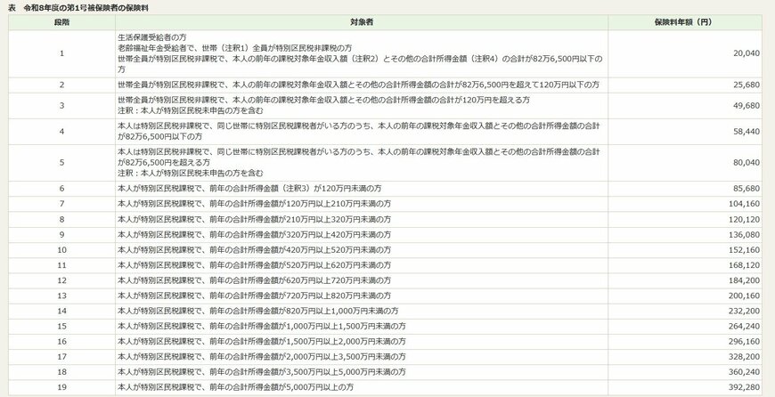Click description 5,000万円以上の方
This screenshot has height=397, width=775.
(x=236, y=387)
